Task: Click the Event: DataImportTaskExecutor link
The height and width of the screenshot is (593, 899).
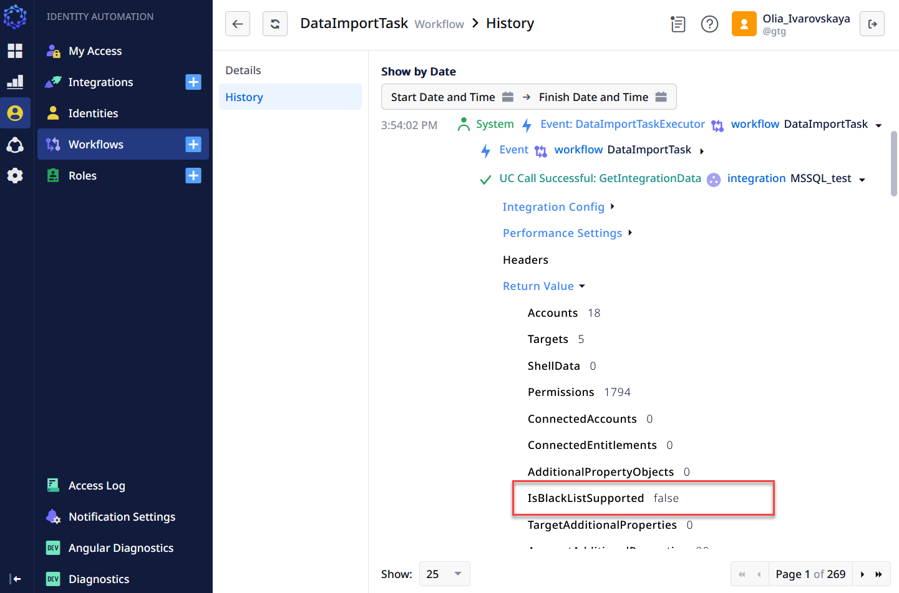Action: (x=623, y=124)
